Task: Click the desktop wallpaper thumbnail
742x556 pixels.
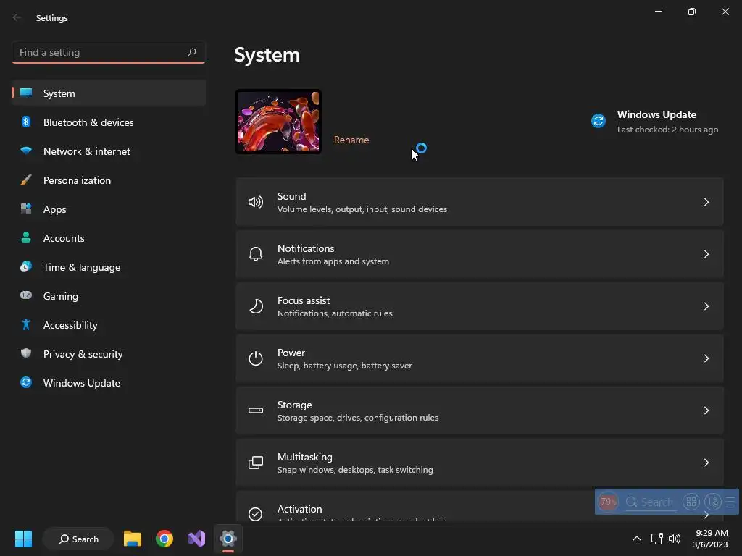Action: point(278,122)
